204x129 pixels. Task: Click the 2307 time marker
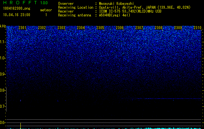(139, 28)
